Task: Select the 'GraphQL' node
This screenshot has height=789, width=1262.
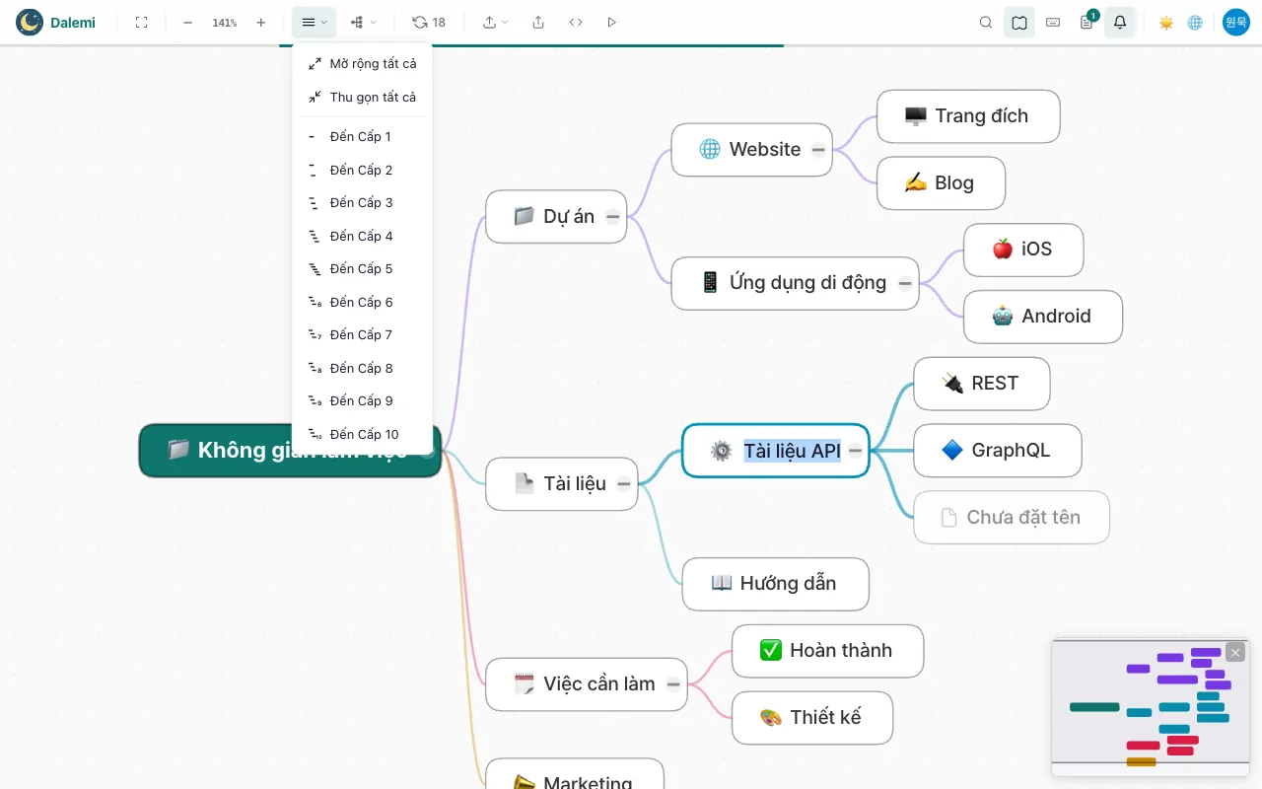Action: (x=997, y=450)
